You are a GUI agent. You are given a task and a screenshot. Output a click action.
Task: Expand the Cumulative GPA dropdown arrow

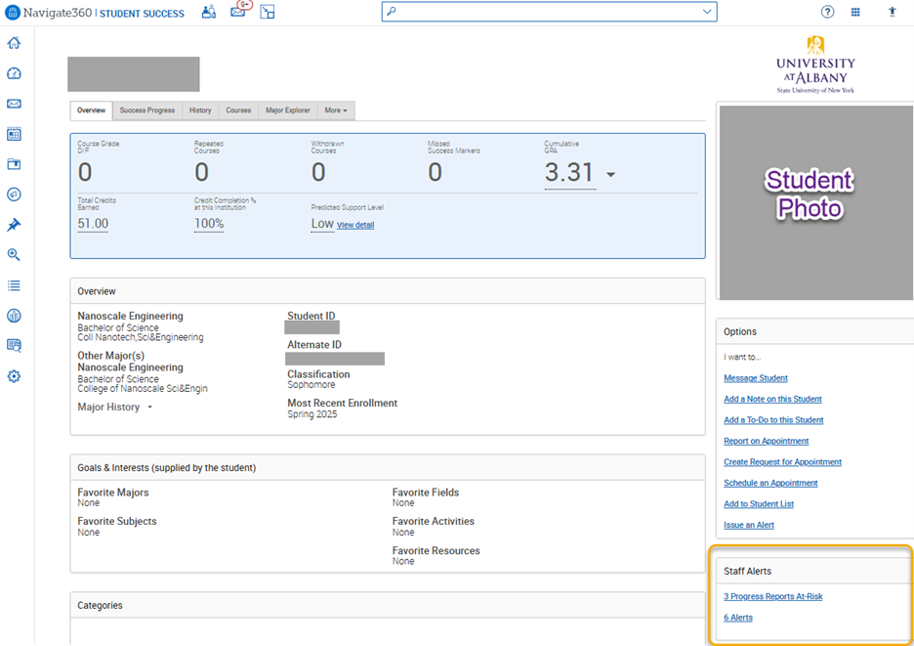click(611, 175)
